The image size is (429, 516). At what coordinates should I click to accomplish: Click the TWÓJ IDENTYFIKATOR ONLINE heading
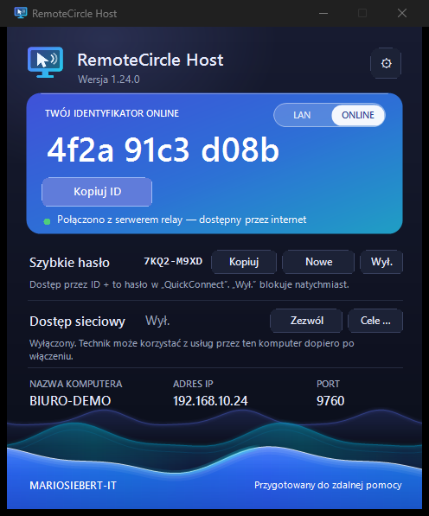[112, 113]
